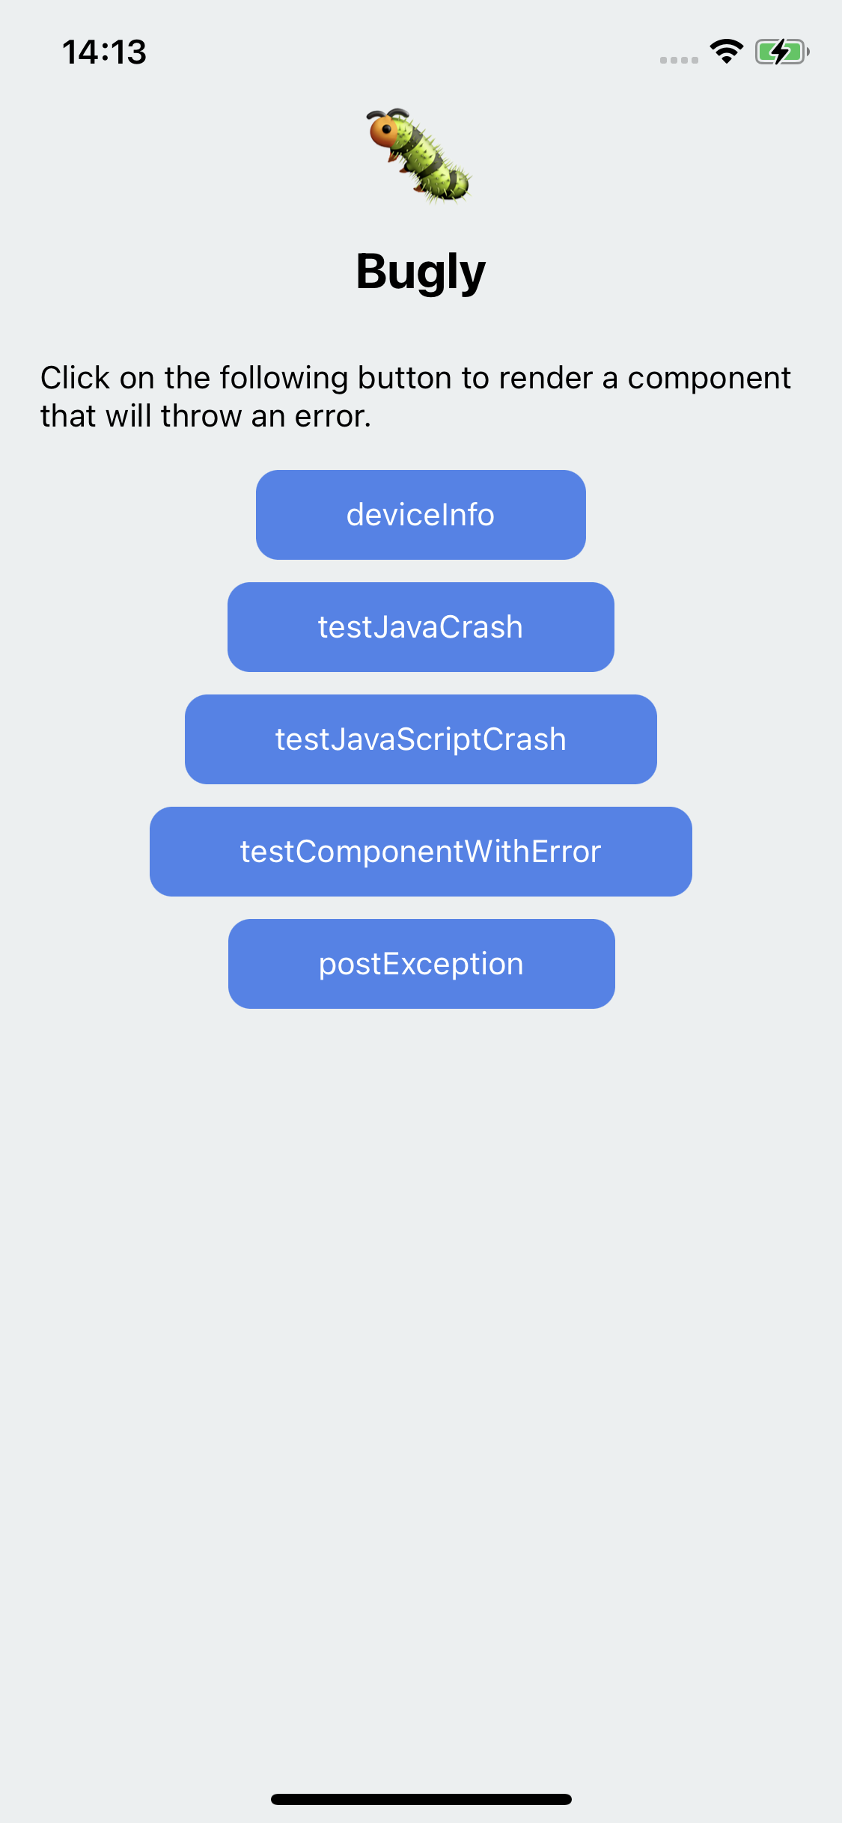Tap the cellular signal dots indicator
This screenshot has height=1823, width=842.
[x=679, y=60]
